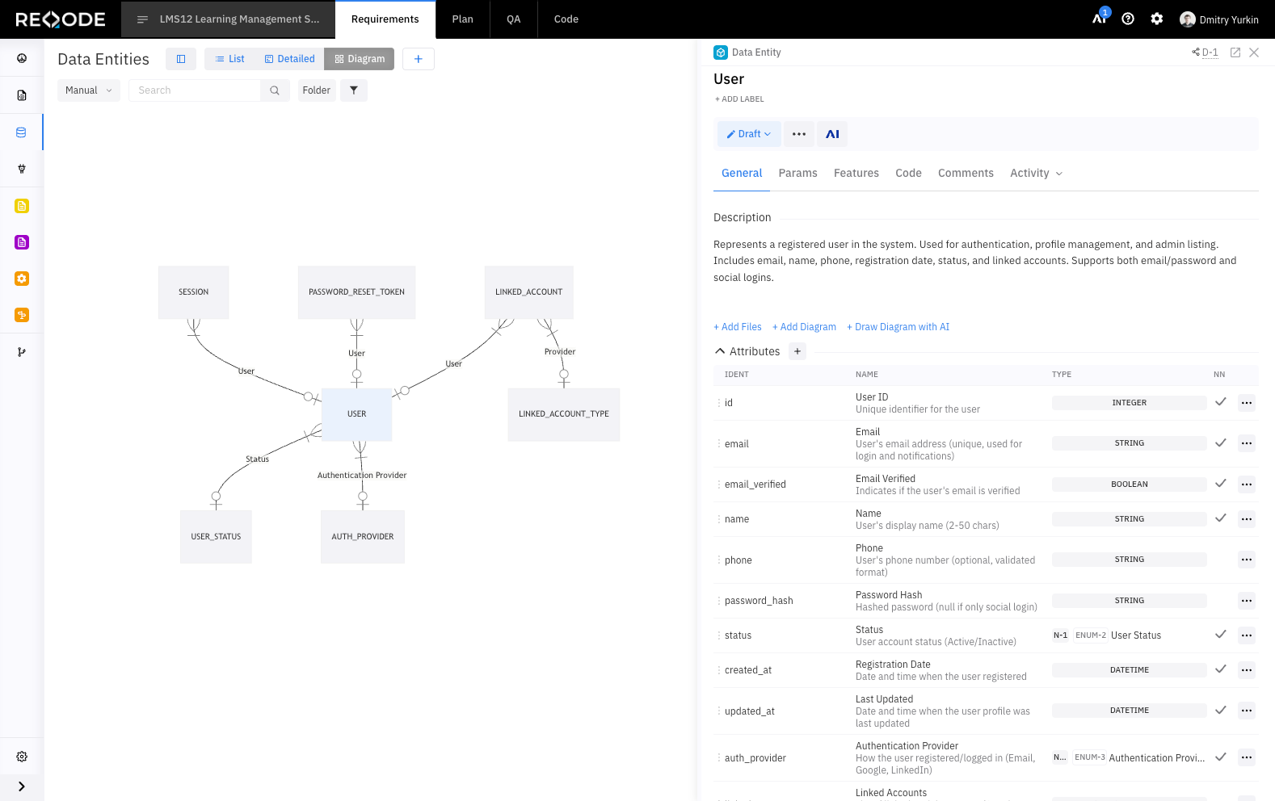Open the help question mark icon
The image size is (1275, 801).
pyautogui.click(x=1128, y=19)
